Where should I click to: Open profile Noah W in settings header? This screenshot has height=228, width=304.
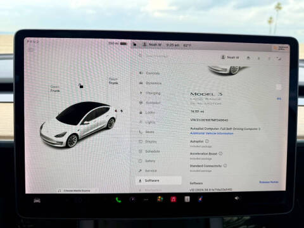[x=230, y=57]
